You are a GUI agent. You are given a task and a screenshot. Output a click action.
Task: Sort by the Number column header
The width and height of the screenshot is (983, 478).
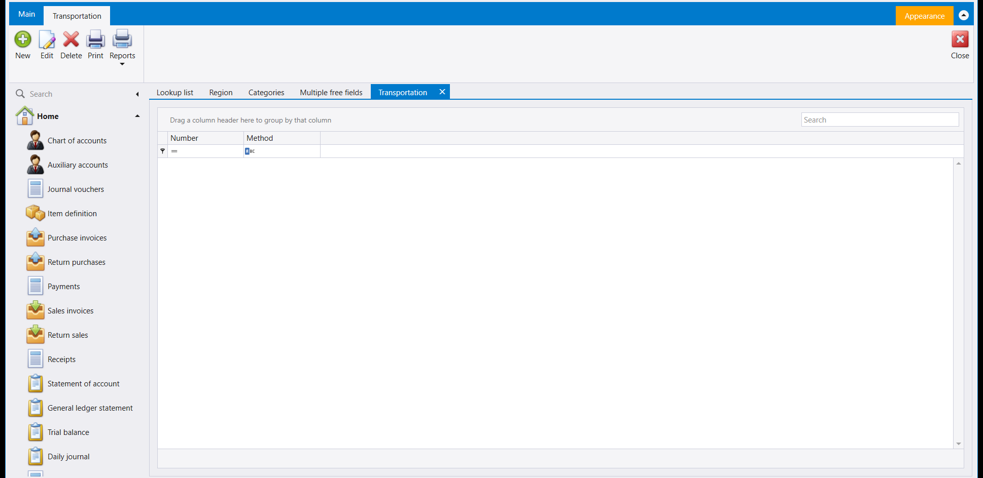205,138
